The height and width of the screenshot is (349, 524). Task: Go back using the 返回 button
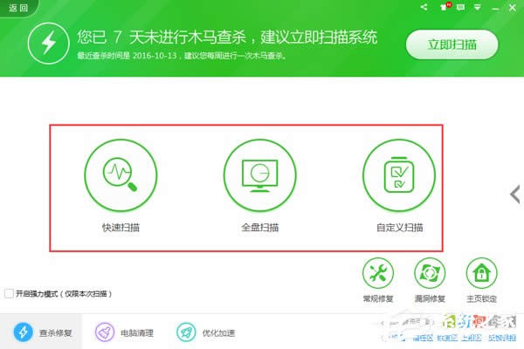click(17, 7)
